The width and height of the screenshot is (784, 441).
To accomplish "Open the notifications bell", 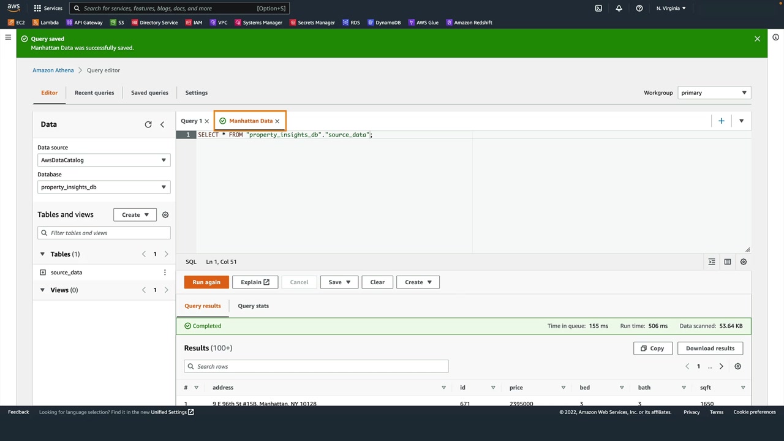I will point(619,8).
